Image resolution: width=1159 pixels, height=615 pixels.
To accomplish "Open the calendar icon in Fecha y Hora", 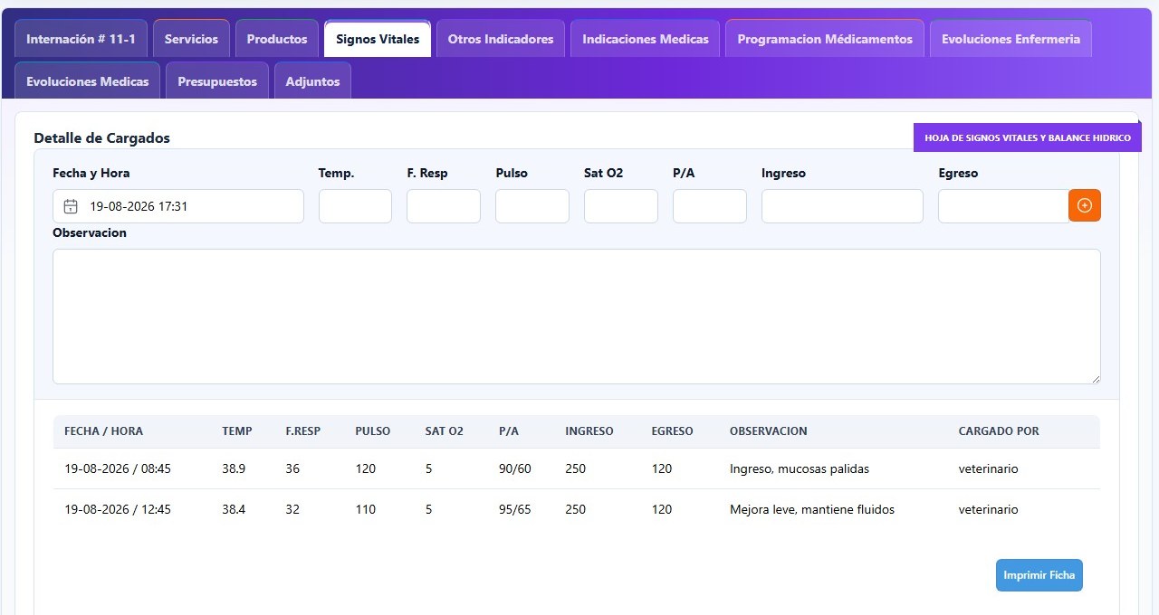I will pyautogui.click(x=71, y=206).
